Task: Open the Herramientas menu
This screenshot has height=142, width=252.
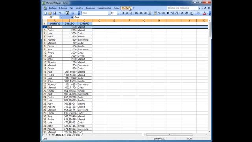Action: pyautogui.click(x=104, y=8)
